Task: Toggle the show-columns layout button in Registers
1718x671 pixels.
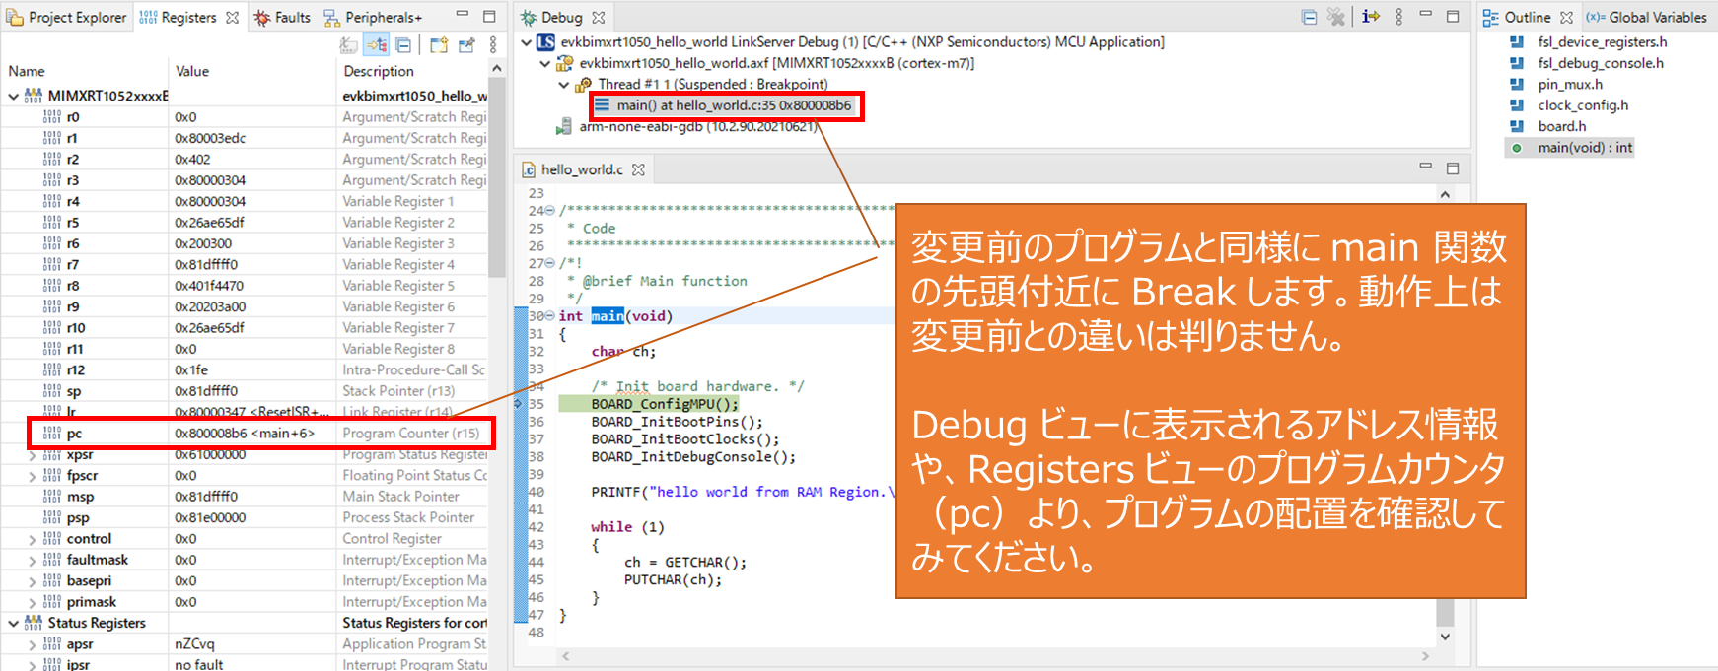Action: (x=377, y=45)
